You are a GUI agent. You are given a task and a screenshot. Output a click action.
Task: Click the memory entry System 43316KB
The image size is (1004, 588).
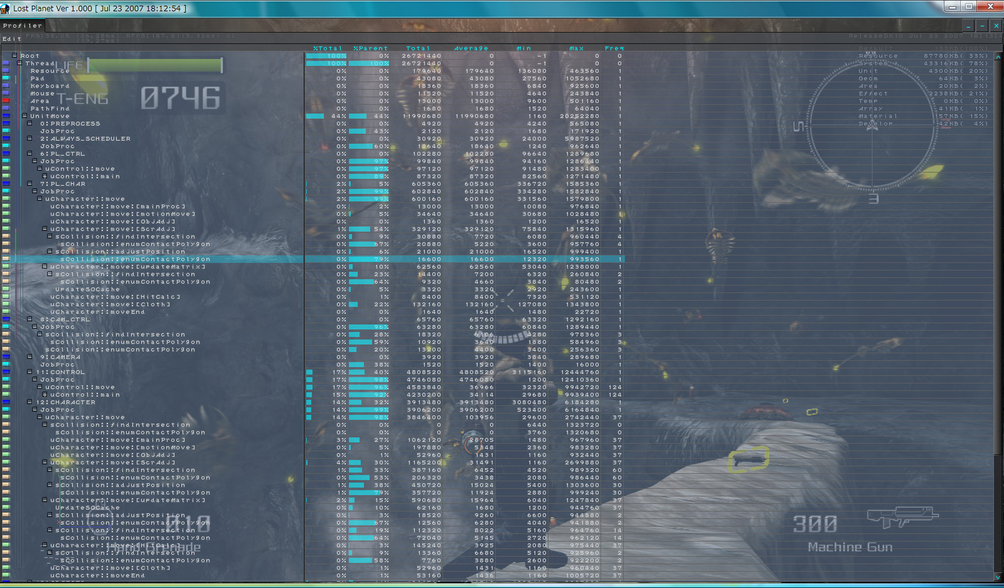coord(924,63)
